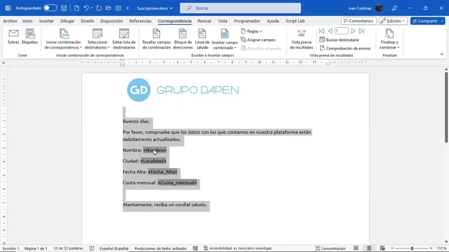
Task: Click the «Cuota_mensual» merge field
Action: point(177,183)
